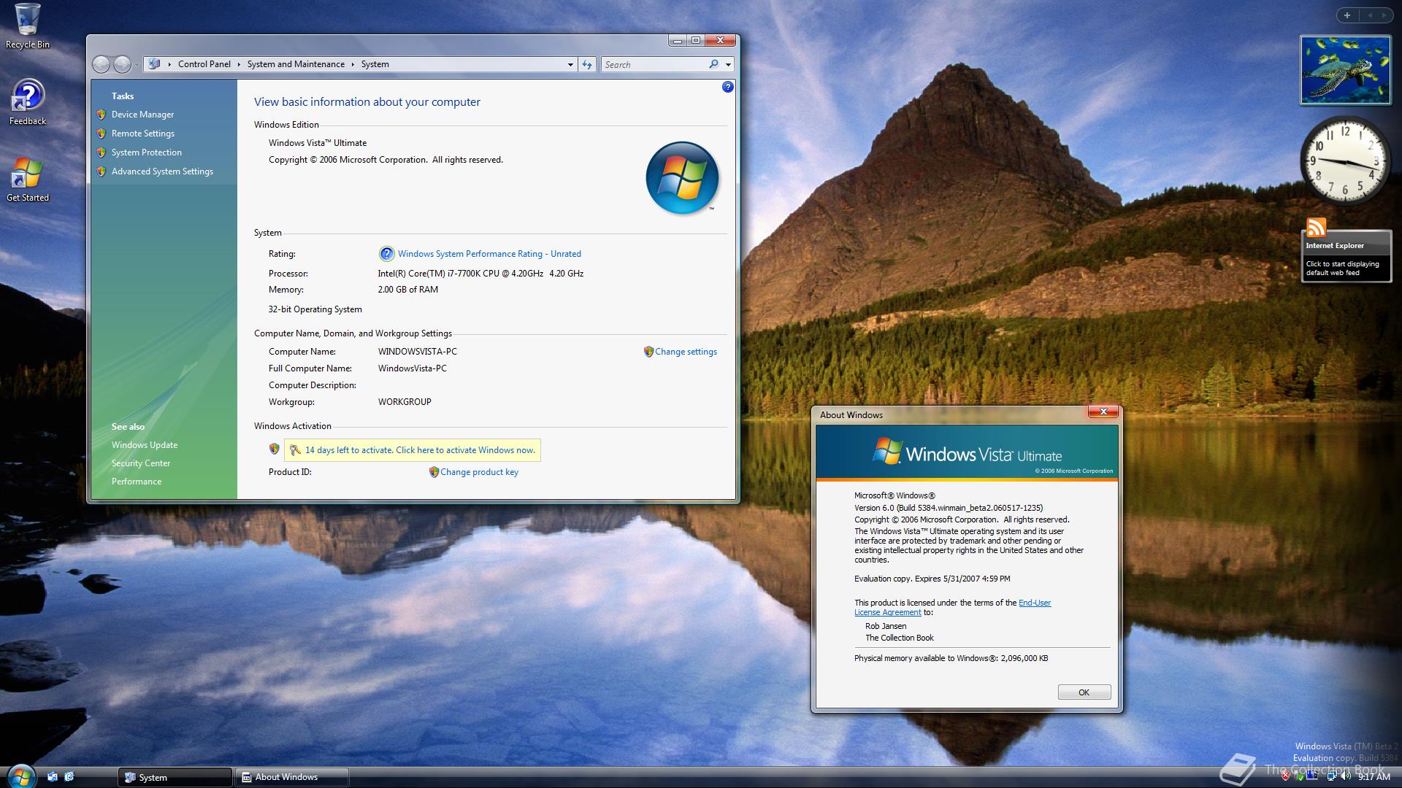Select System and Maintenance breadcrumb
Screen dimensions: 1402x788
[296, 64]
